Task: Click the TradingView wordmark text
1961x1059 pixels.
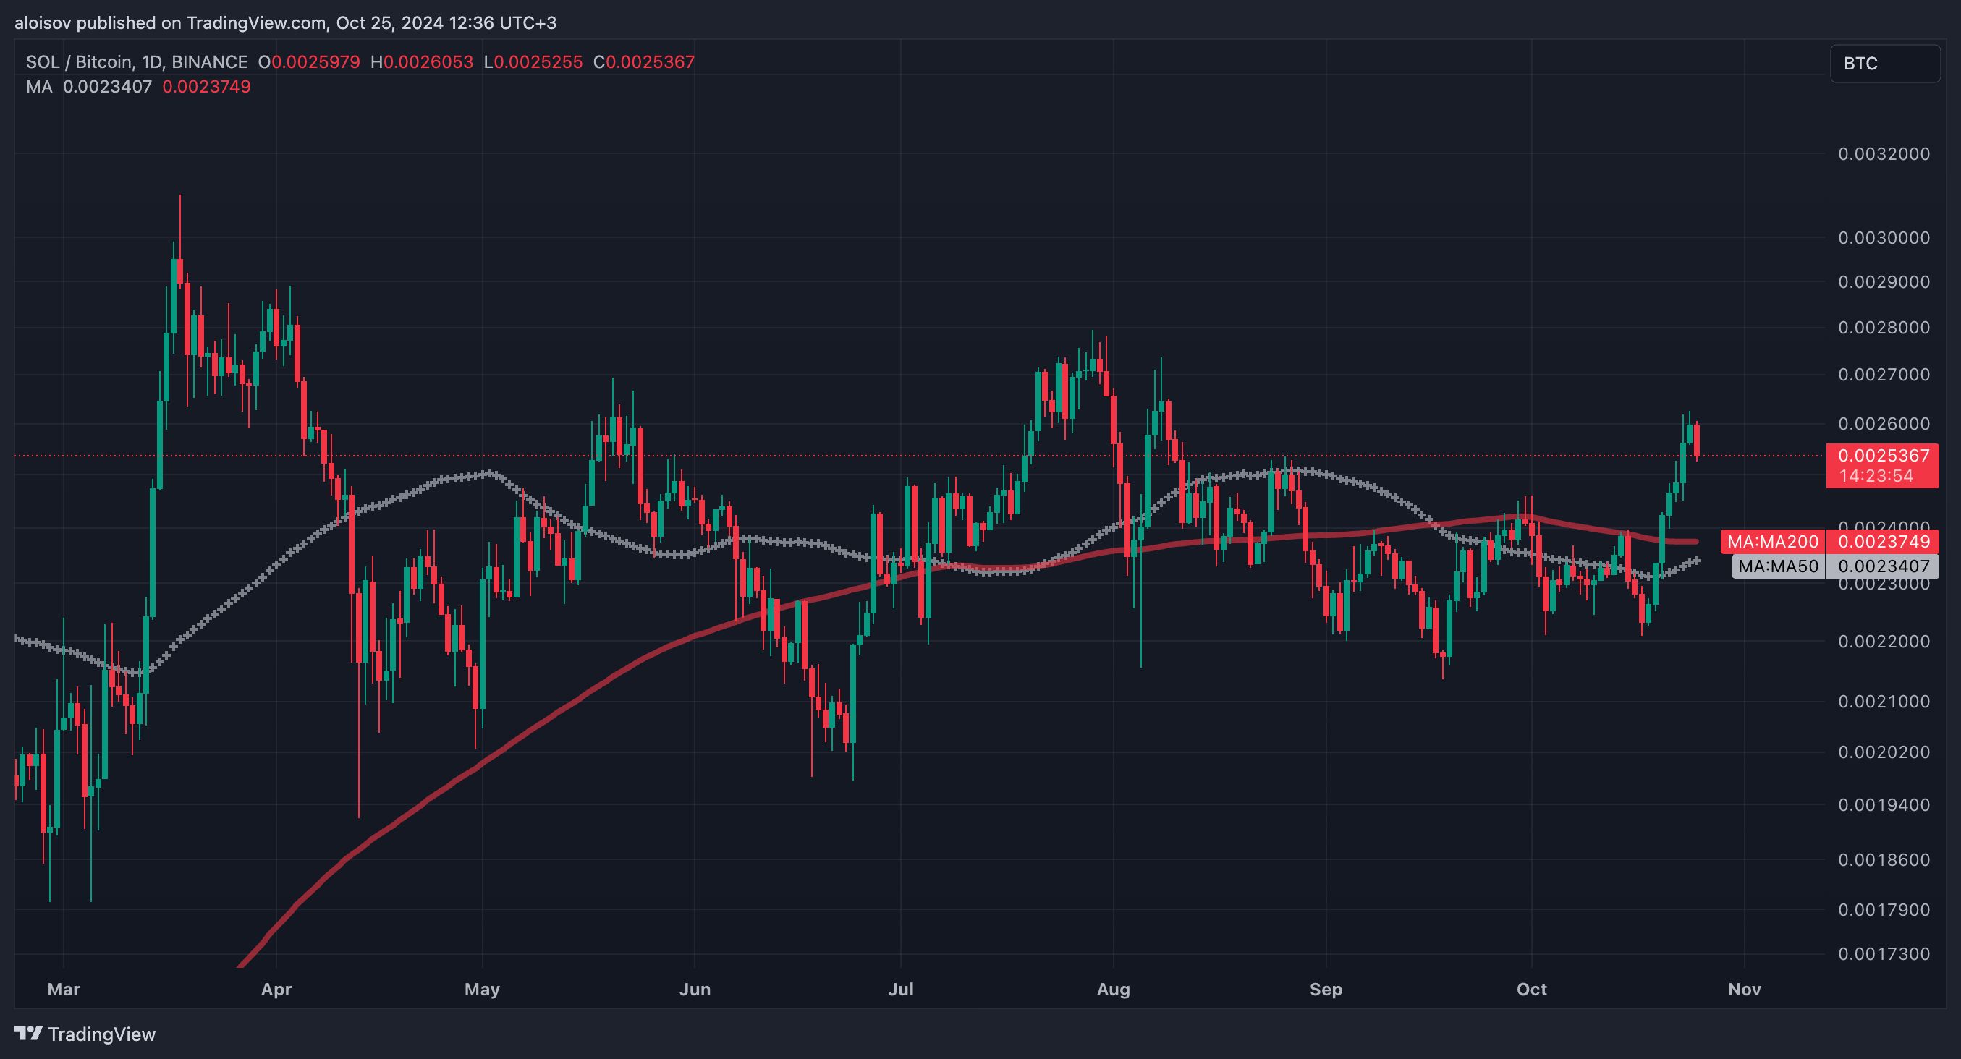Action: pyautogui.click(x=101, y=1034)
